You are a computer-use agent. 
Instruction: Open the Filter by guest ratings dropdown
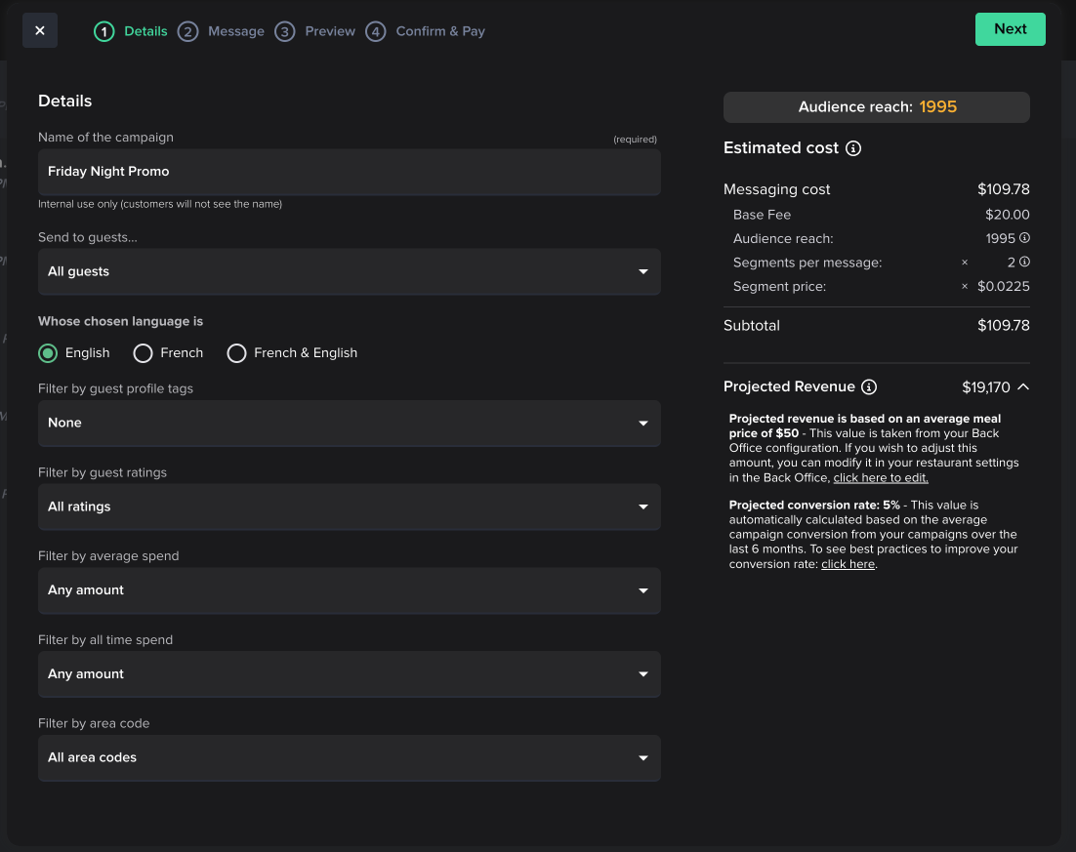pyautogui.click(x=349, y=507)
